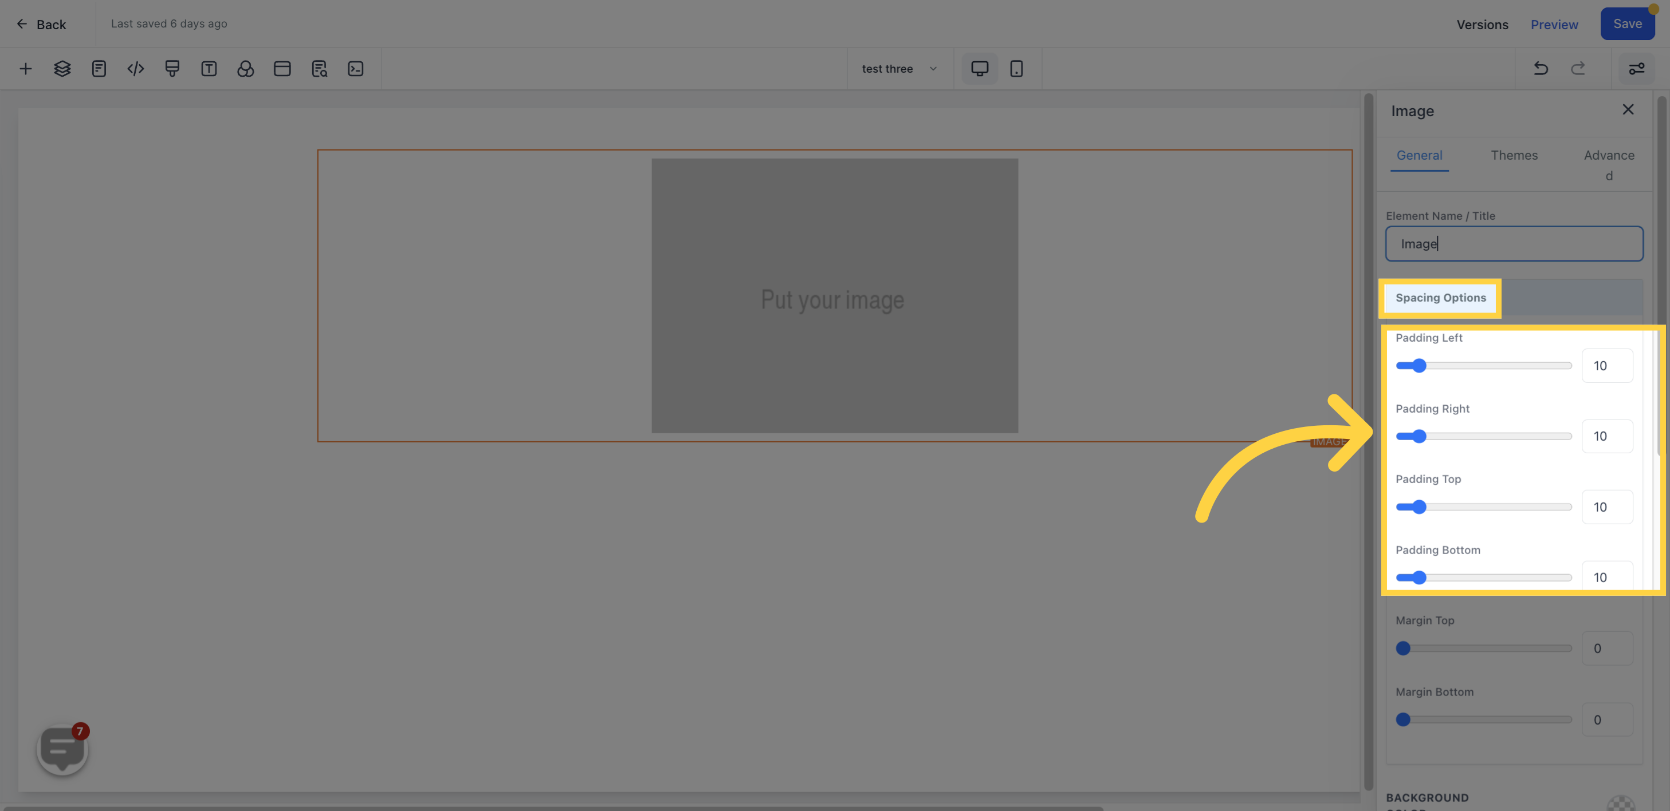Click the Preview button
The image size is (1670, 811).
1555,23
